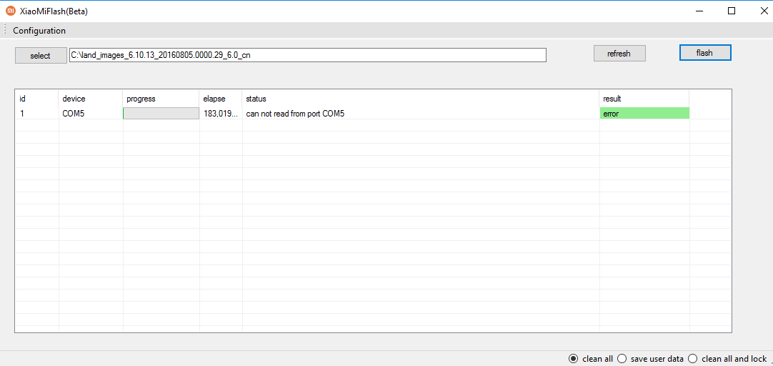This screenshot has height=366, width=773.
Task: Click the 'can not read from port COM5' status
Action: click(x=295, y=114)
